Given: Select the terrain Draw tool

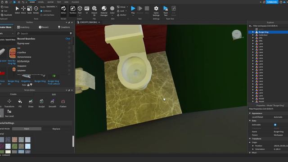Looking at the screenshot, I should (31, 103).
